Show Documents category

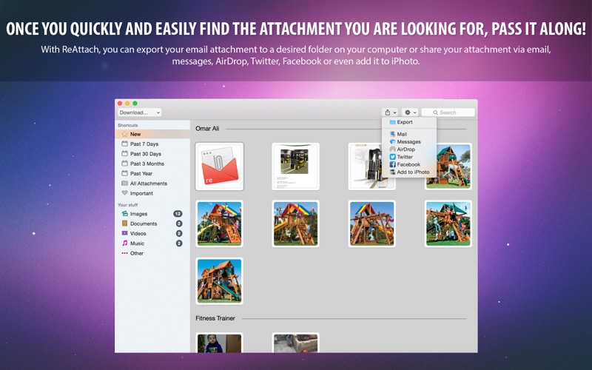[152, 223]
